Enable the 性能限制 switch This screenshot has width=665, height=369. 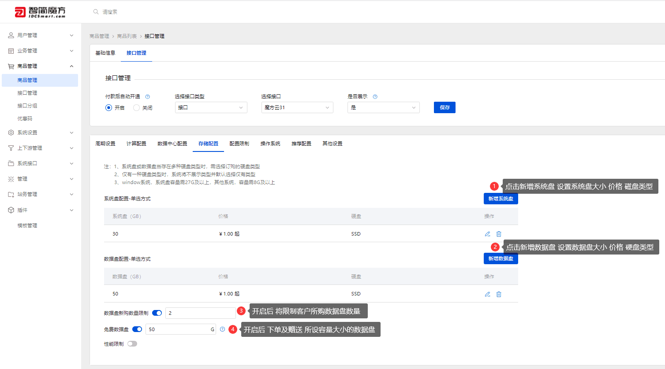pos(132,344)
